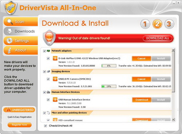Click the DriverVista shield logo

(11, 8)
